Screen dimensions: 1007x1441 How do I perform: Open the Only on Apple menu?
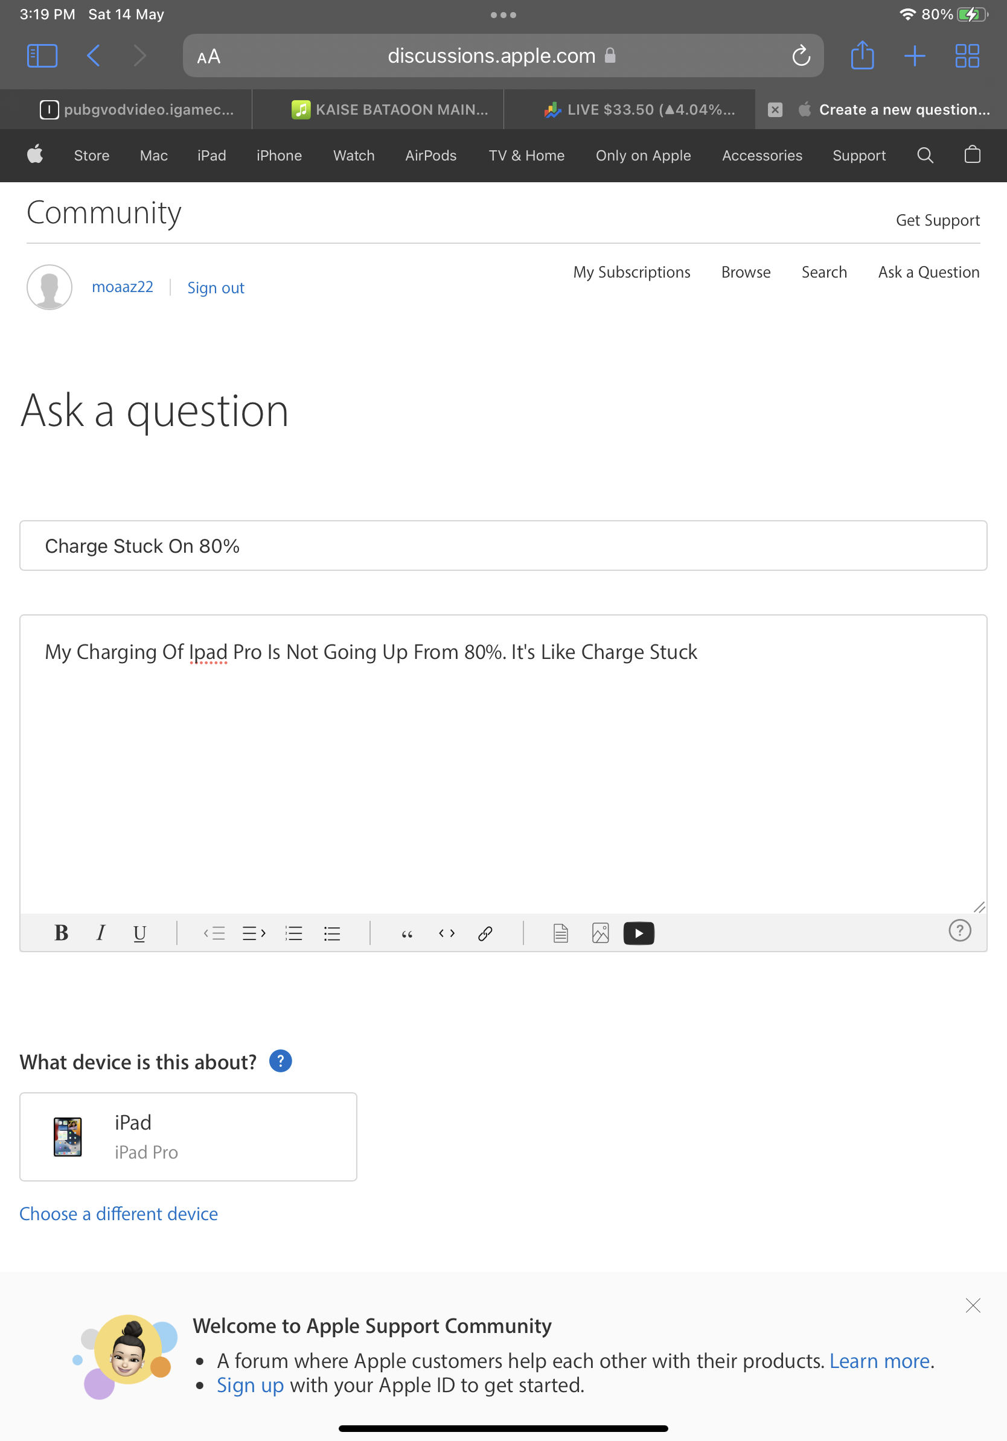tap(644, 156)
